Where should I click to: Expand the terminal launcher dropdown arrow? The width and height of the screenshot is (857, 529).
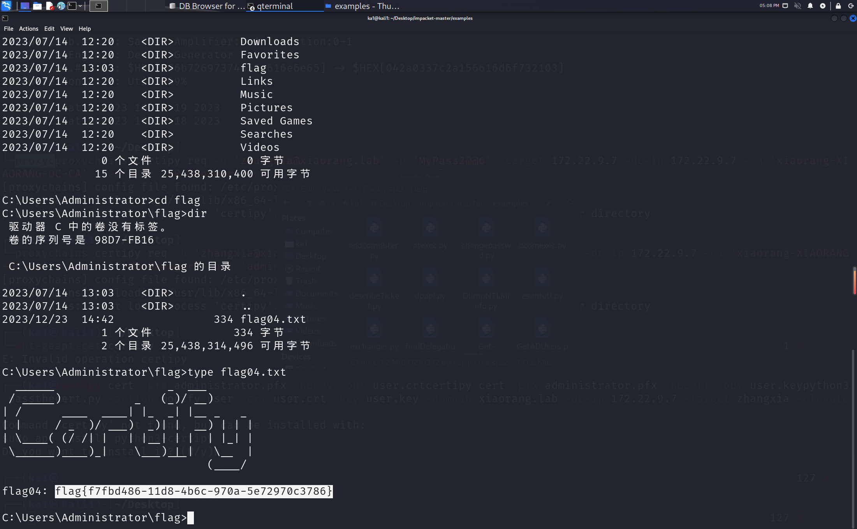[80, 6]
